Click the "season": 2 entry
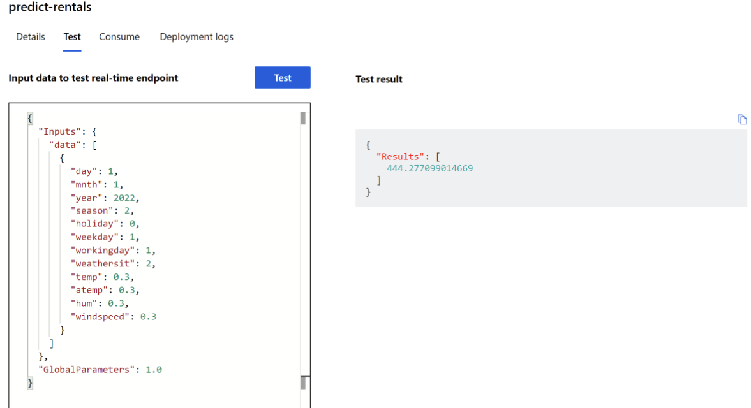This screenshot has width=751, height=408. tap(102, 211)
